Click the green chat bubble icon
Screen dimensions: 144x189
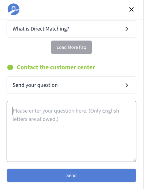click(x=10, y=67)
